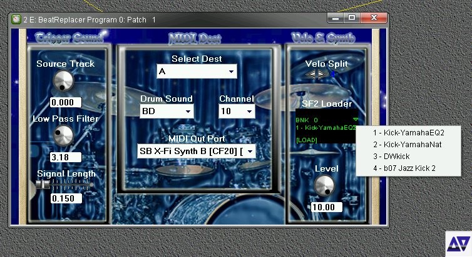The image size is (472, 257).
Task: Open the MIDI Out Port dropdown
Action: pos(197,150)
